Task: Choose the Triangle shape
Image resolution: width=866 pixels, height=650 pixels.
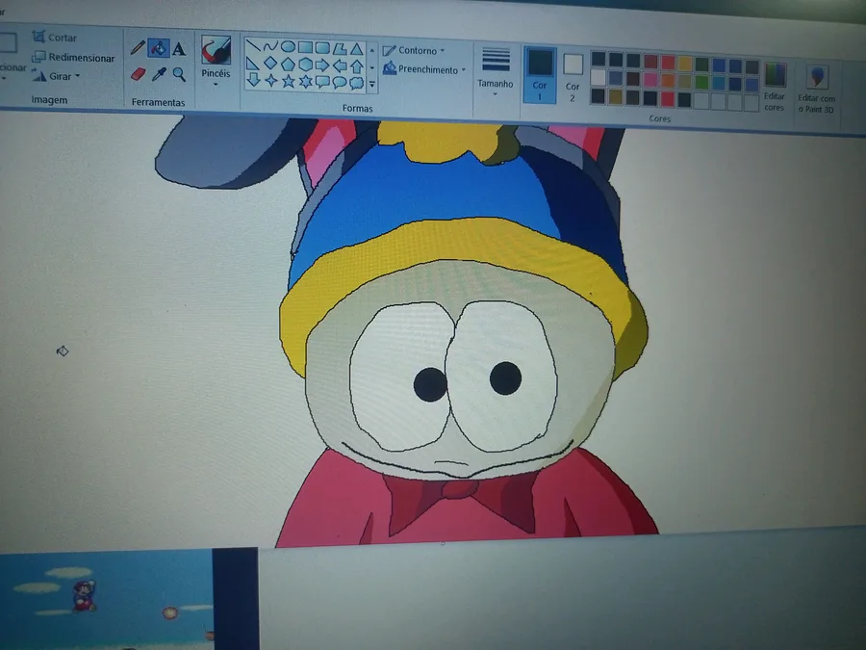Action: click(x=357, y=49)
